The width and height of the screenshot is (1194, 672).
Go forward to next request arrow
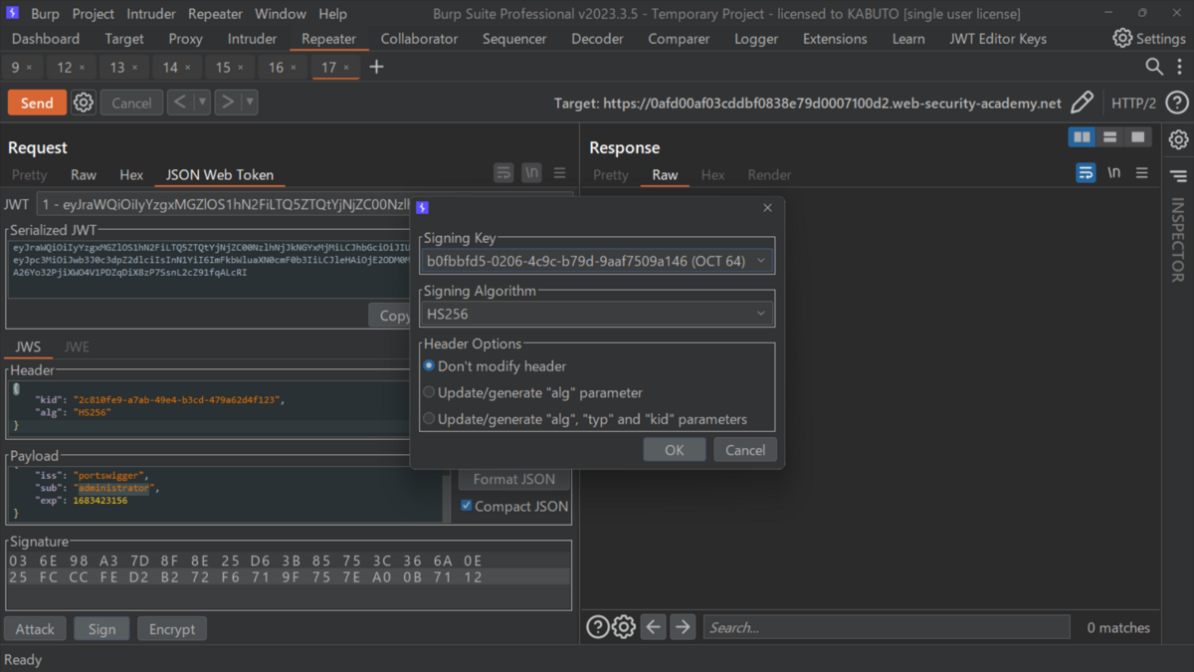(x=228, y=103)
